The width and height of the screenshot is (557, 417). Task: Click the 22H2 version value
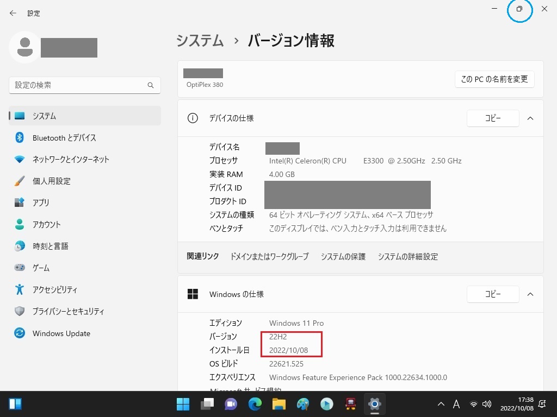pyautogui.click(x=278, y=337)
